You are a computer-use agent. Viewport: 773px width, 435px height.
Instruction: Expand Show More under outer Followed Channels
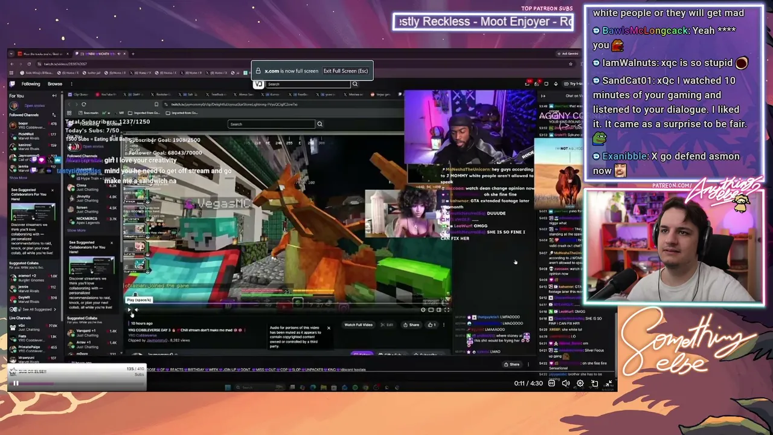coord(18,178)
